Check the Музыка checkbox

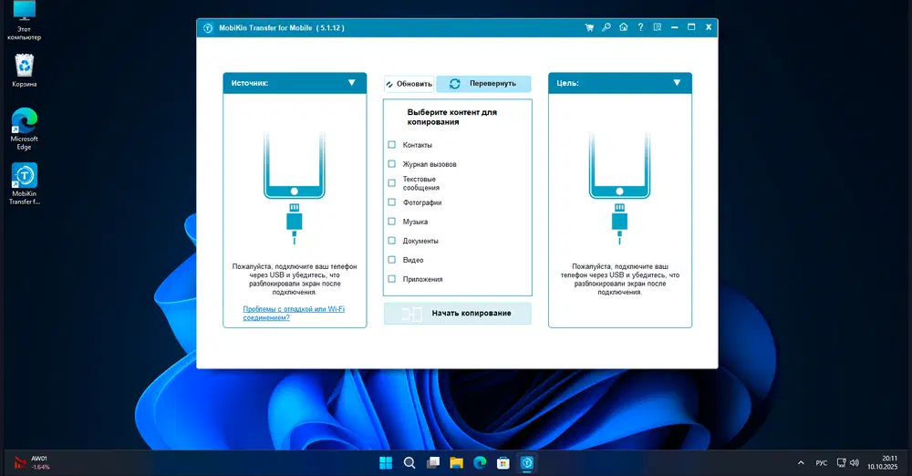tap(391, 222)
